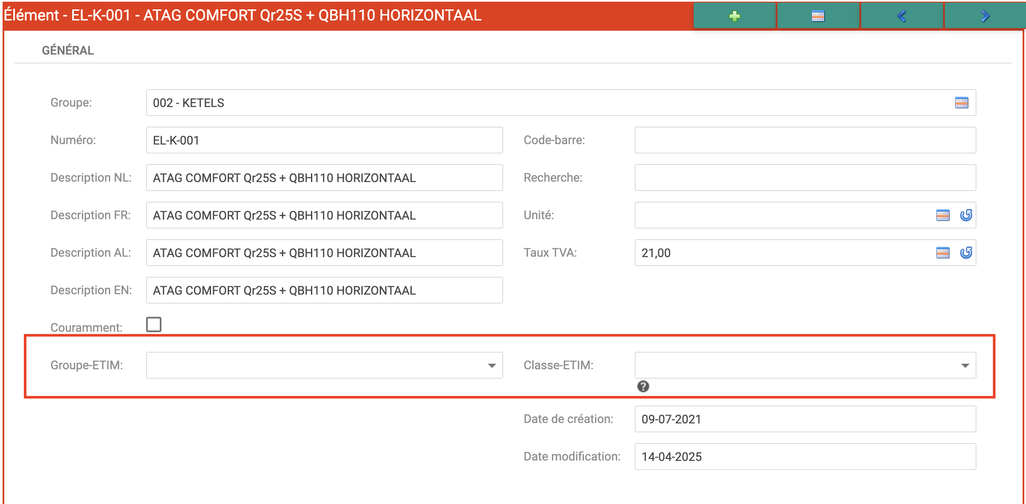Open the Groupe lookup table icon
The height and width of the screenshot is (504, 1026).
tap(962, 103)
